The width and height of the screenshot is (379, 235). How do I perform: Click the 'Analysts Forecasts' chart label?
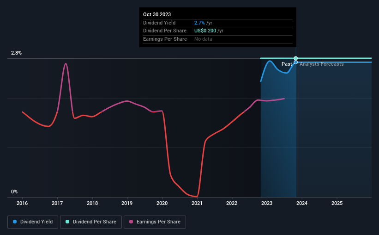(x=321, y=64)
